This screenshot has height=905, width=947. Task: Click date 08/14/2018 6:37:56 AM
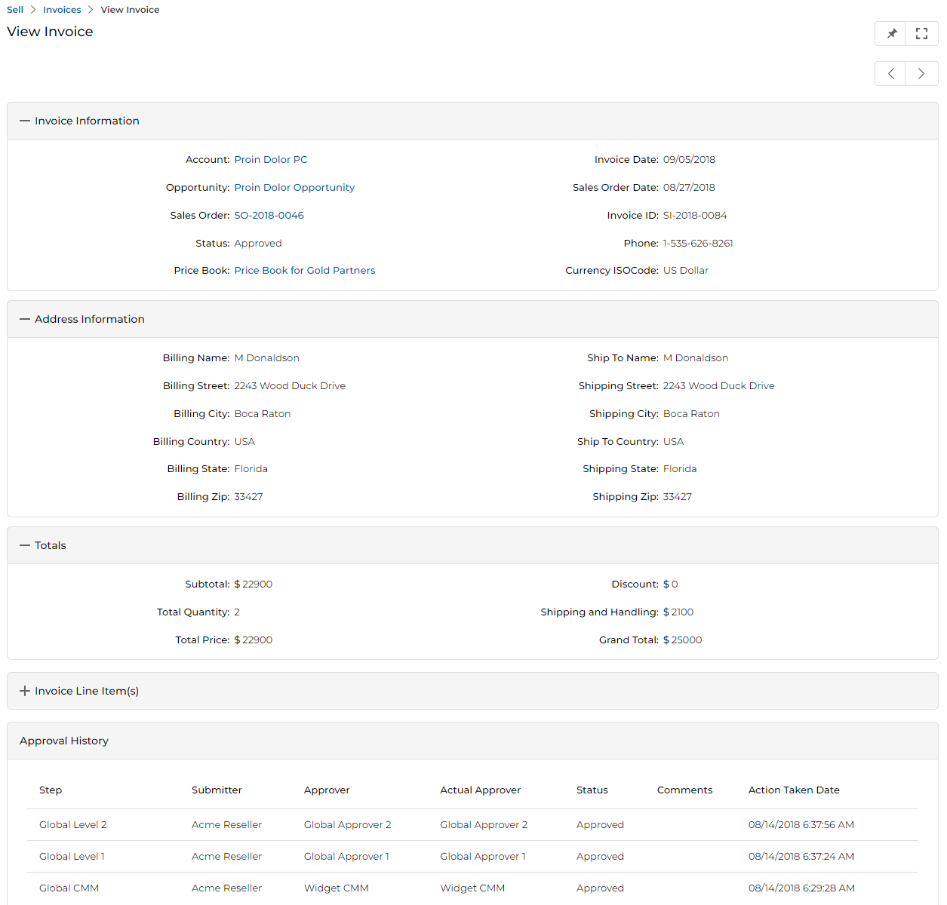[801, 824]
